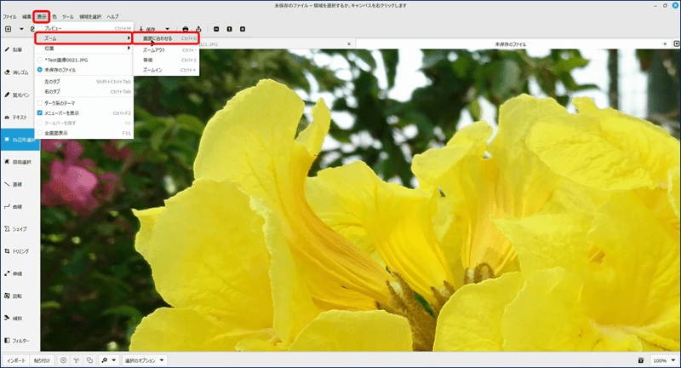Select the 鉛筆 (pencil) tool

pos(20,50)
